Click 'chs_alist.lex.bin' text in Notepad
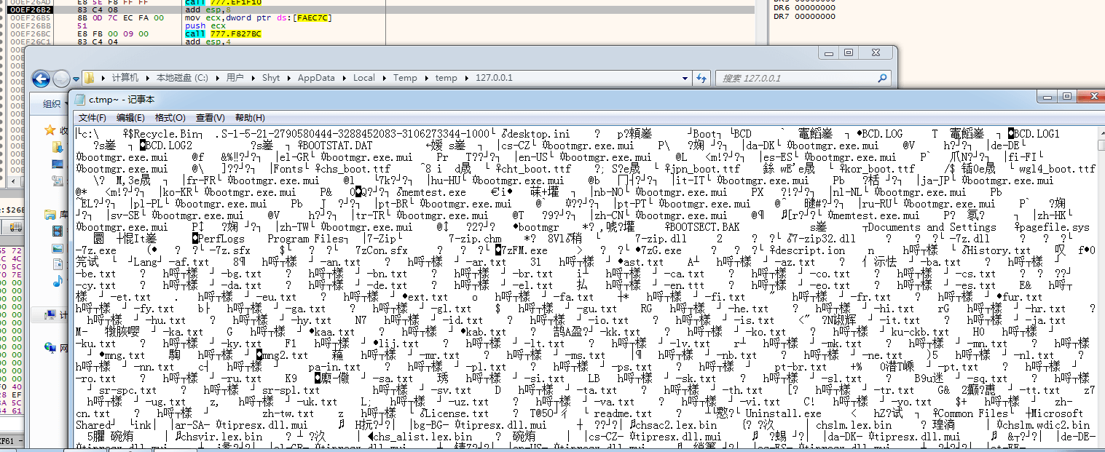This screenshot has height=452, width=1105. [x=422, y=437]
